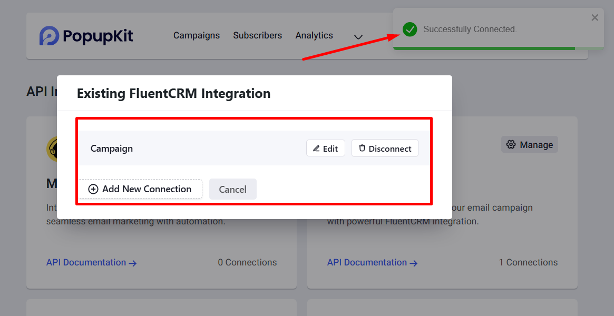Screen dimensions: 614x316
Task: Open API Documentation link above 1 Connections
Action: [372, 262]
